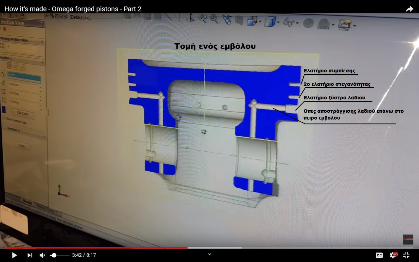The image size is (419, 262).
Task: Click the panel splitter handle
Action: point(48,112)
